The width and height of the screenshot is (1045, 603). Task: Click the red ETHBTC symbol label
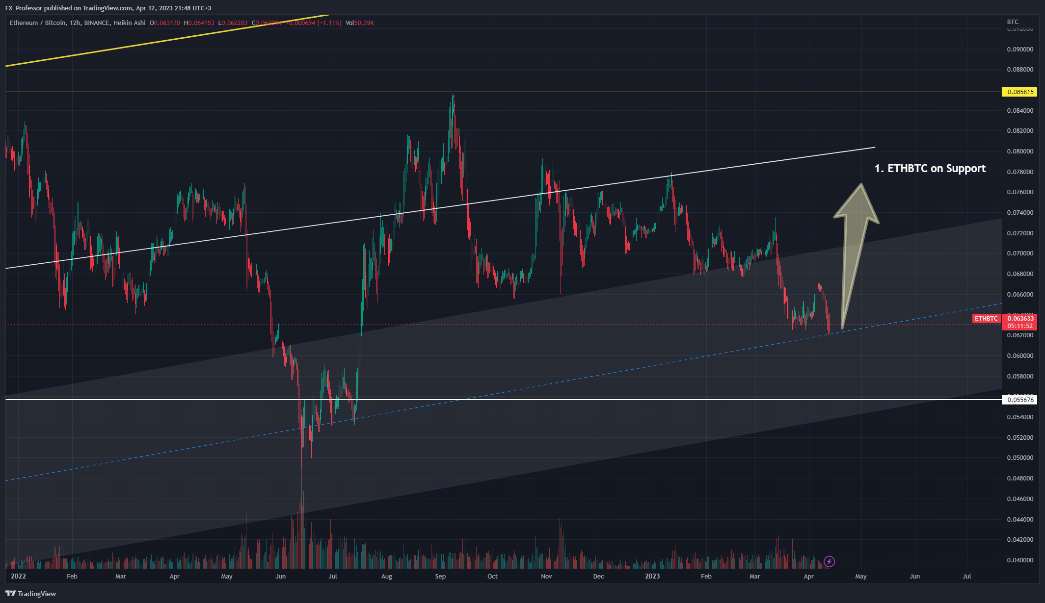[x=986, y=319]
